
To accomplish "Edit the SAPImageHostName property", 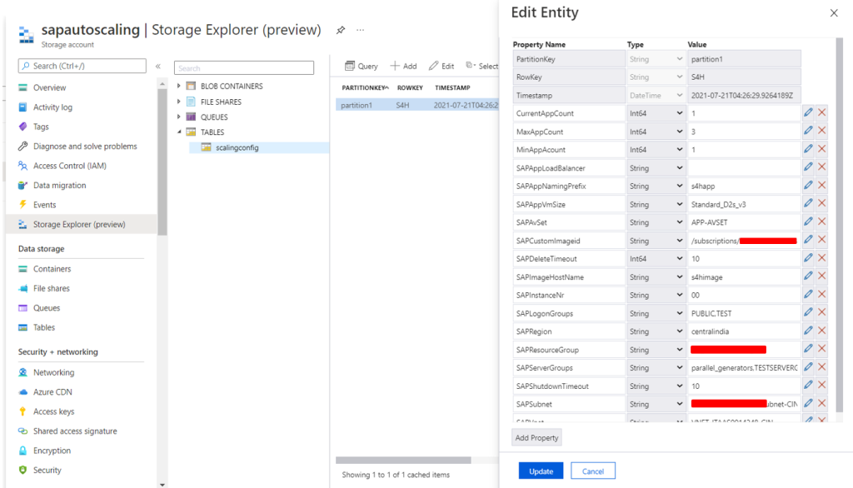I will click(x=808, y=276).
